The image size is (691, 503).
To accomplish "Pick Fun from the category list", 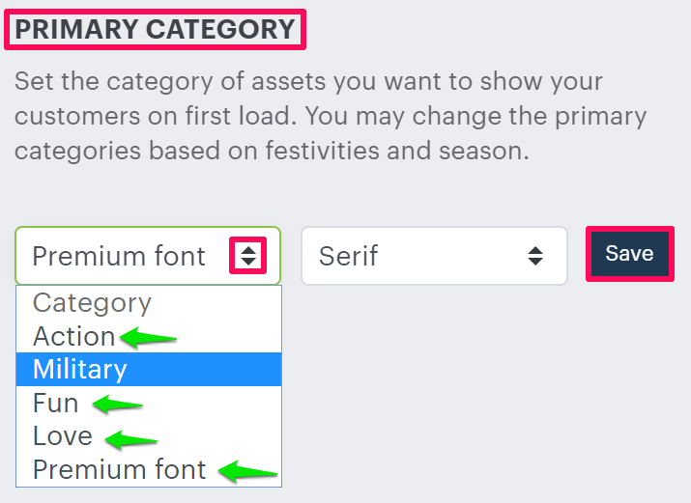I will 55,403.
